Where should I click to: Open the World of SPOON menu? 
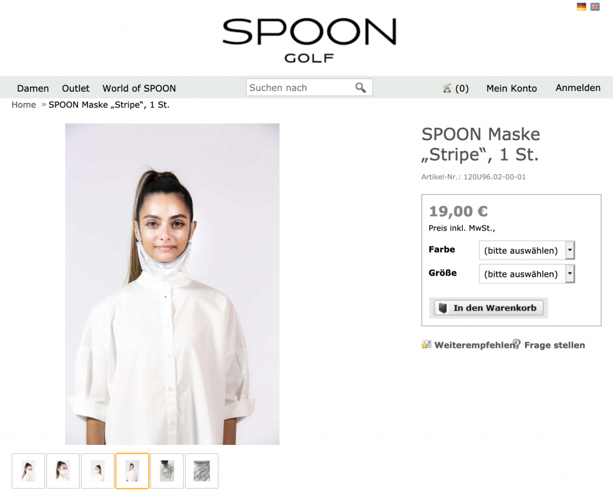click(139, 89)
